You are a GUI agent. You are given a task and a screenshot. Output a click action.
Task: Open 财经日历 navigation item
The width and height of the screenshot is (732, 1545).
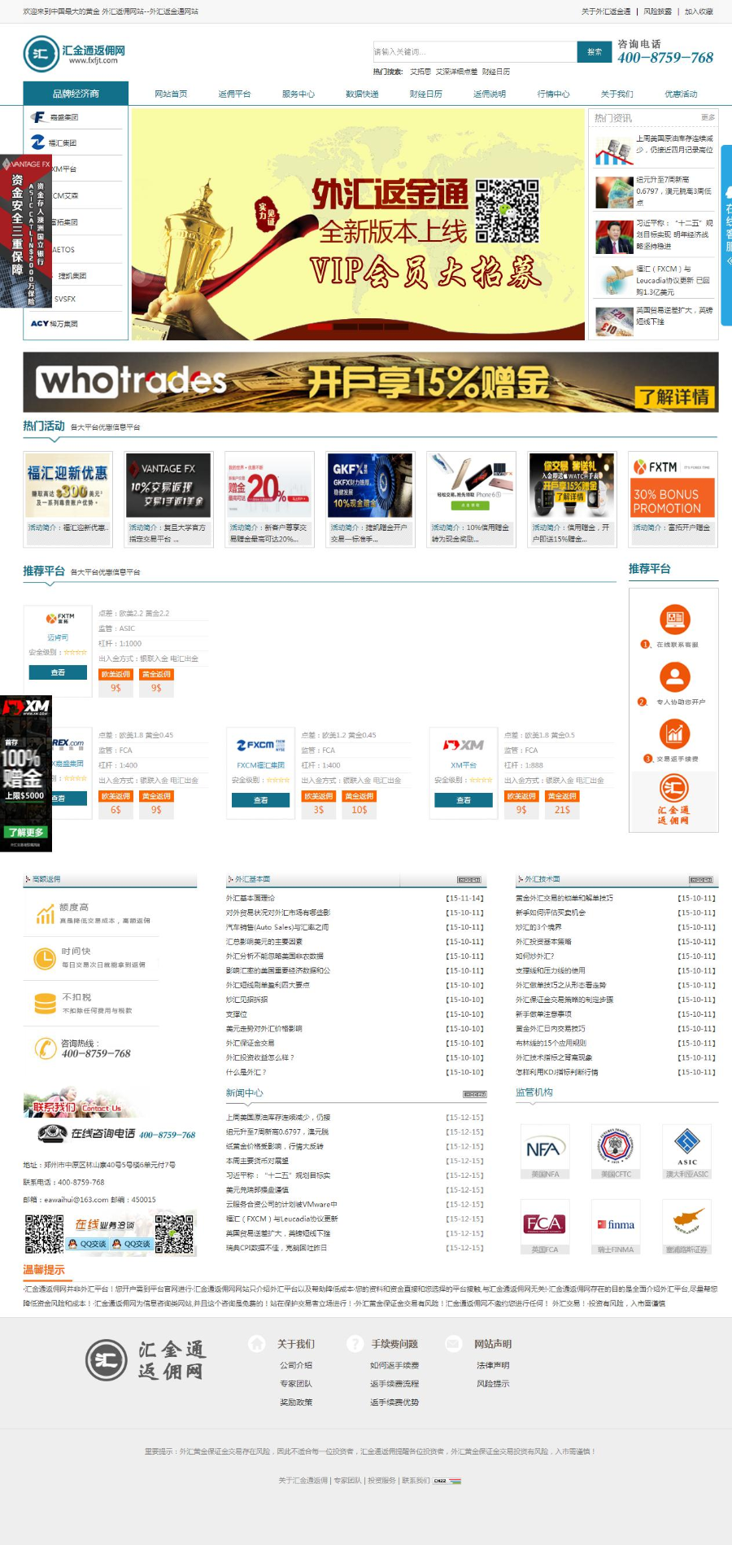pos(426,94)
